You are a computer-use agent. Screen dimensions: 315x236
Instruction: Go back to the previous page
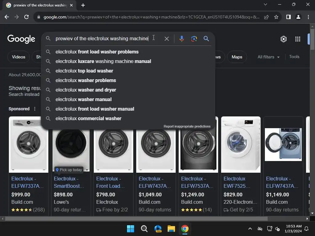[x=7, y=17]
